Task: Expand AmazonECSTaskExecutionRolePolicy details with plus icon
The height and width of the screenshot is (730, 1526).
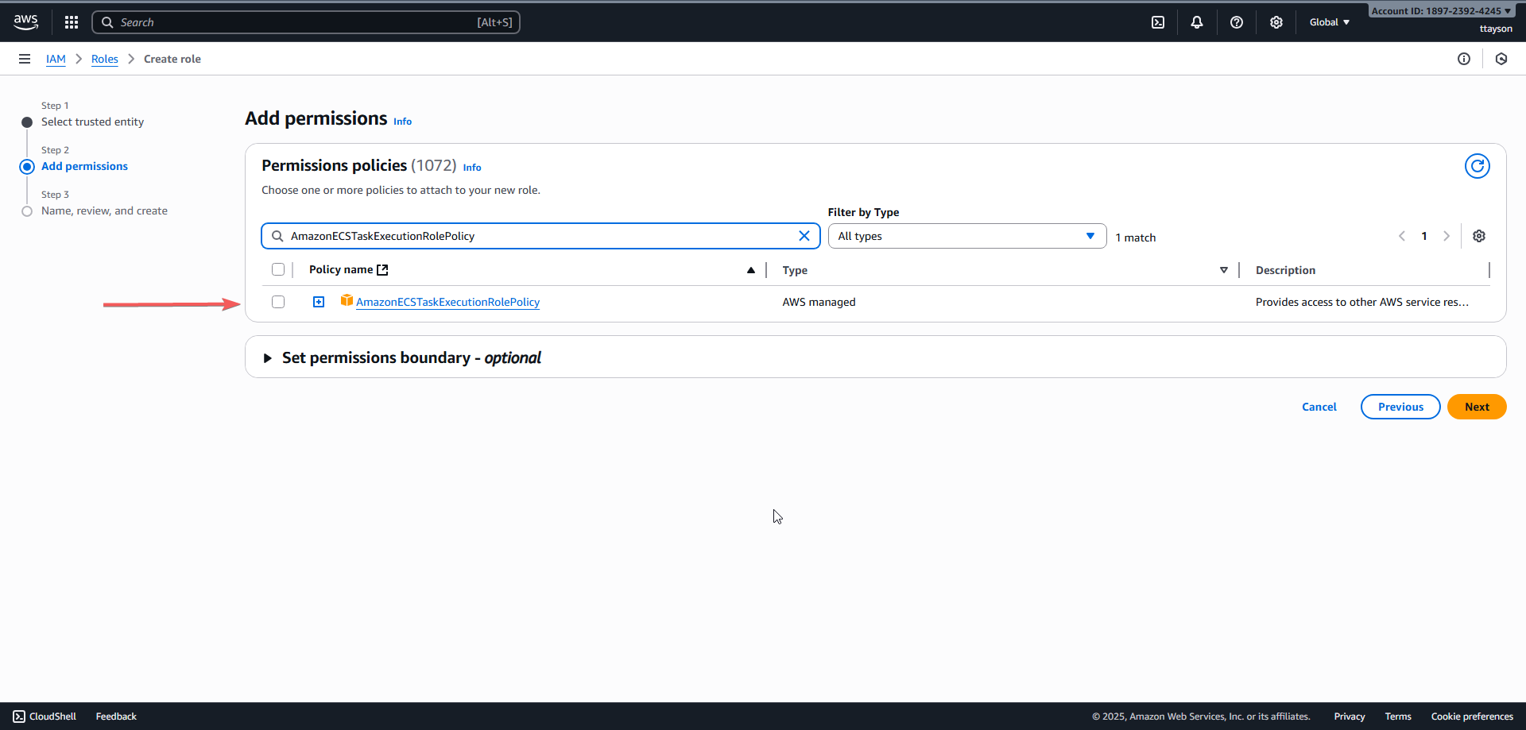Action: coord(319,302)
